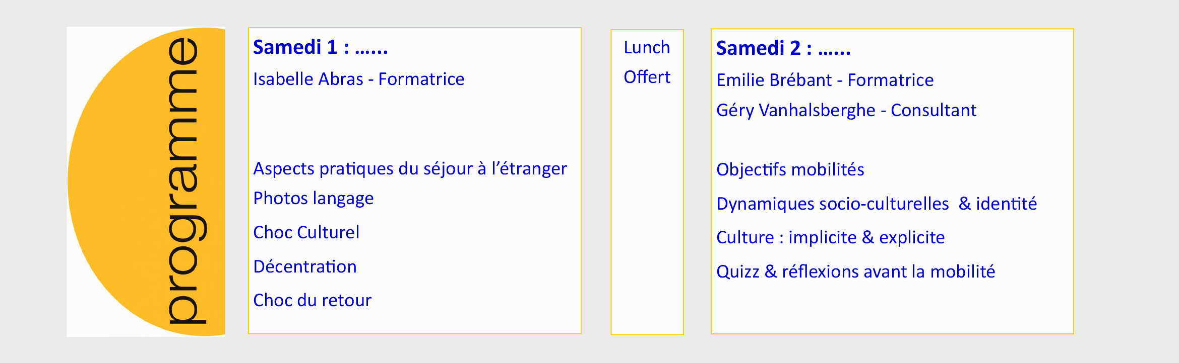The image size is (1179, 363).
Task: Click 'Emilie Brébant - Formatrice' name
Action: pos(825,80)
